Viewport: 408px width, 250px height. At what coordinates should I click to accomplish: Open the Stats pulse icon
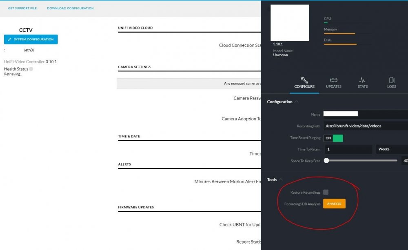tap(362, 80)
